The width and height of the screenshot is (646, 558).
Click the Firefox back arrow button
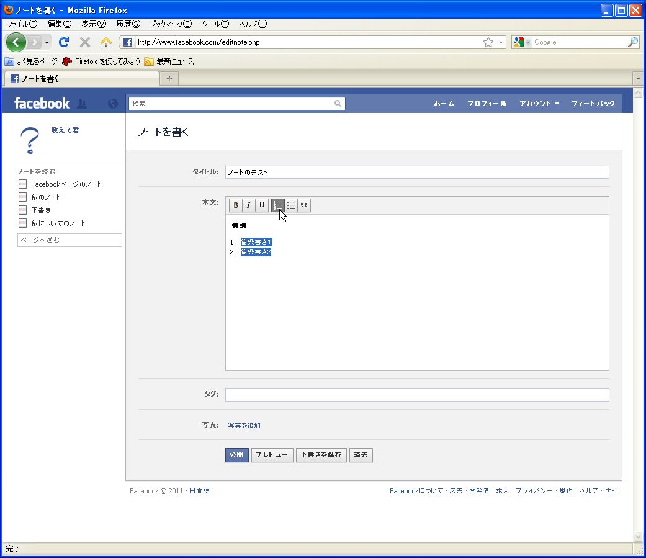(16, 42)
